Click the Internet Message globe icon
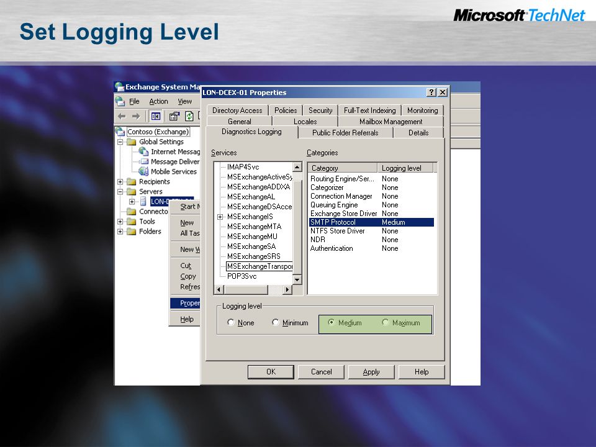596x447 pixels. coord(143,151)
